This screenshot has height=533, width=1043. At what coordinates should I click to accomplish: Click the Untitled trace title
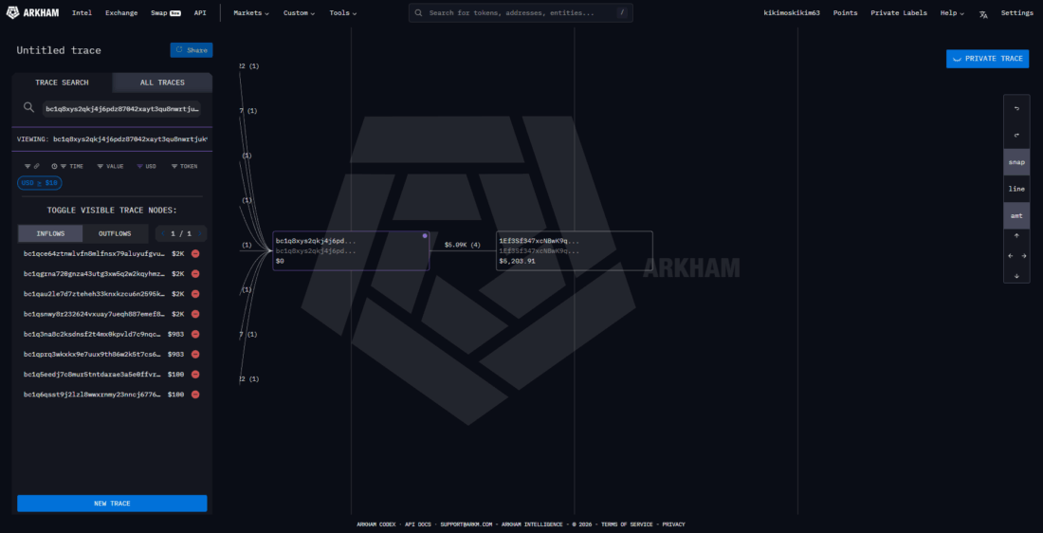[x=59, y=50]
